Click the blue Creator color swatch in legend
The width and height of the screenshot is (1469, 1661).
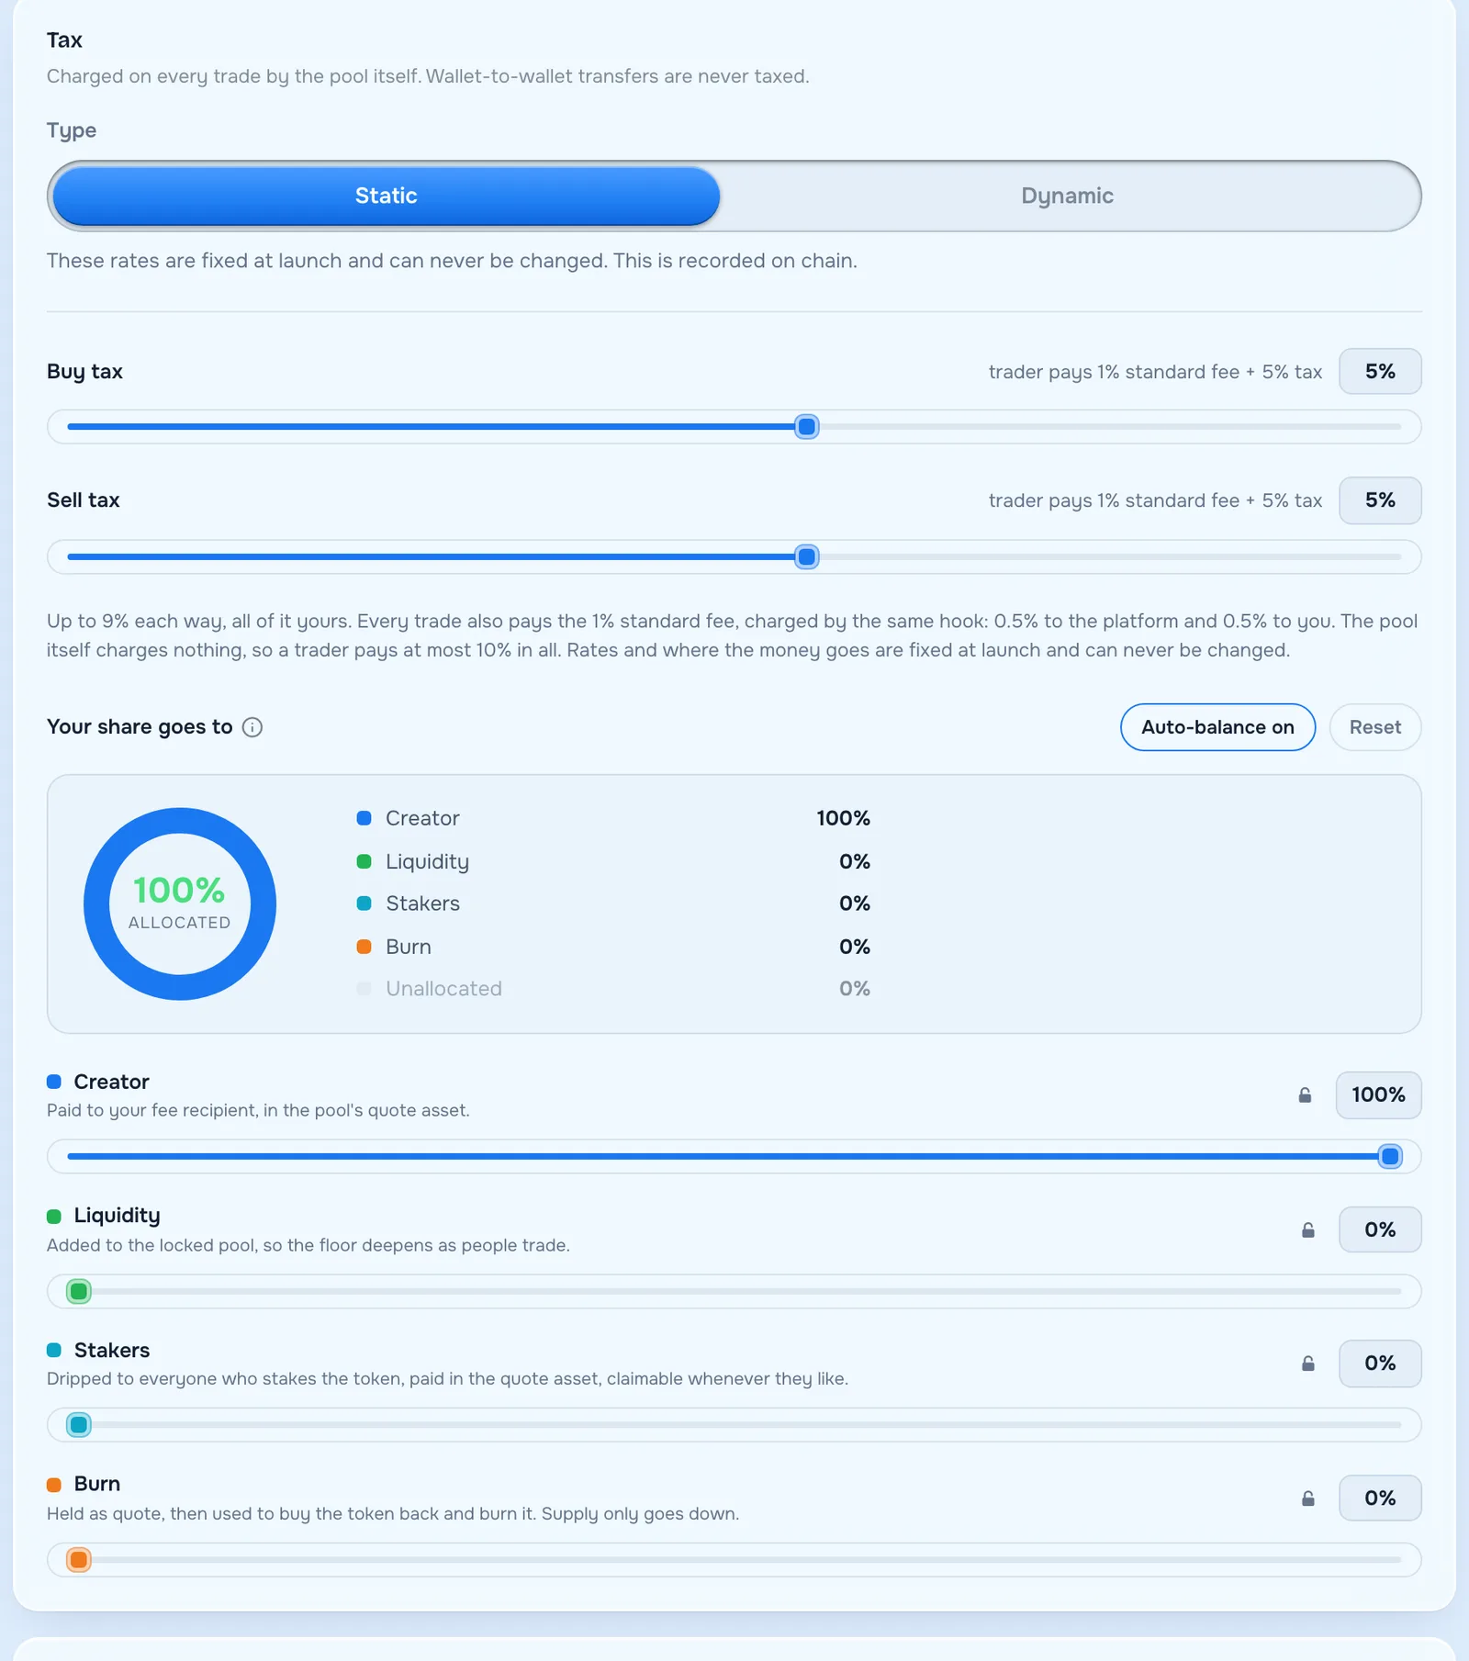pyautogui.click(x=364, y=818)
